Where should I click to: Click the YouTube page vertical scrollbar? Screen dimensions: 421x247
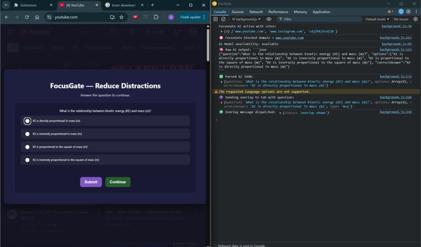[x=208, y=44]
